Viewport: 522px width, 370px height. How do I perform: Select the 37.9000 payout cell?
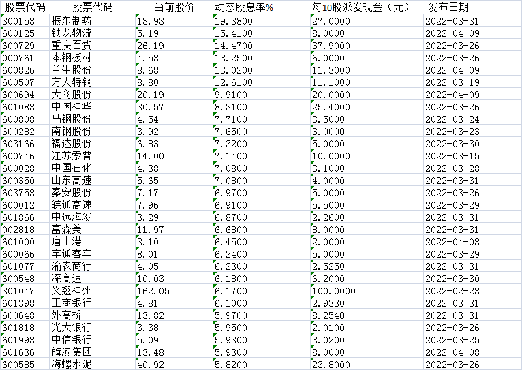point(331,46)
